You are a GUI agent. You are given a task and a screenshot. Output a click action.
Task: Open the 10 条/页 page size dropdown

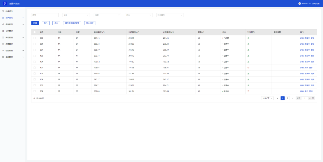point(267,98)
